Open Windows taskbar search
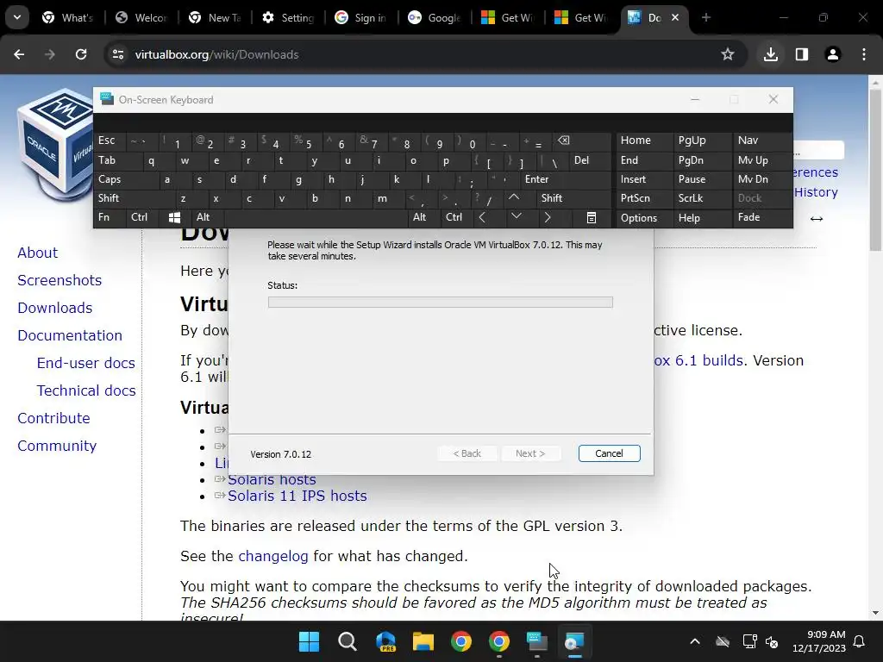The image size is (883, 662). pos(348,641)
